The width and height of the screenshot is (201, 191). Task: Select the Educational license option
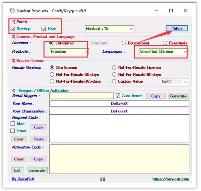(124, 43)
